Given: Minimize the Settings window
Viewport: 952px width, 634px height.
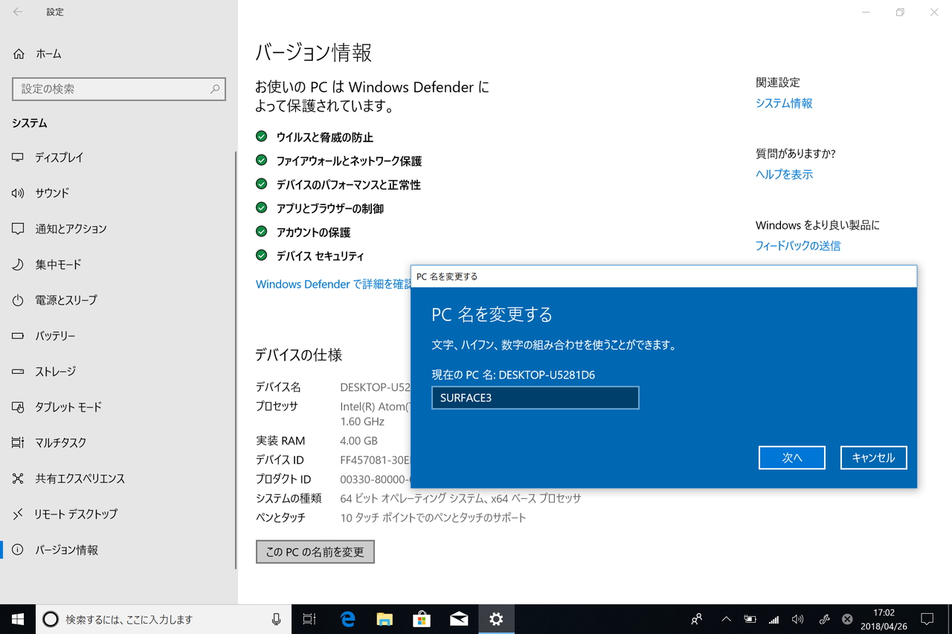Looking at the screenshot, I should click(x=866, y=12).
